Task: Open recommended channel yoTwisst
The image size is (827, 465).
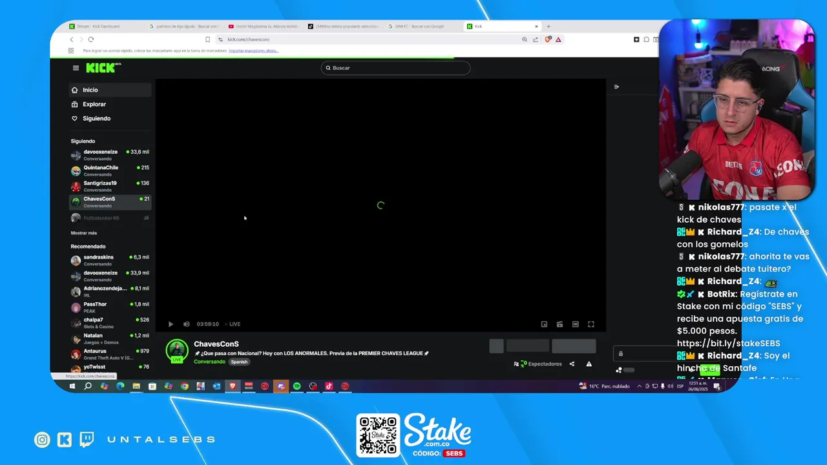Action: coord(110,367)
